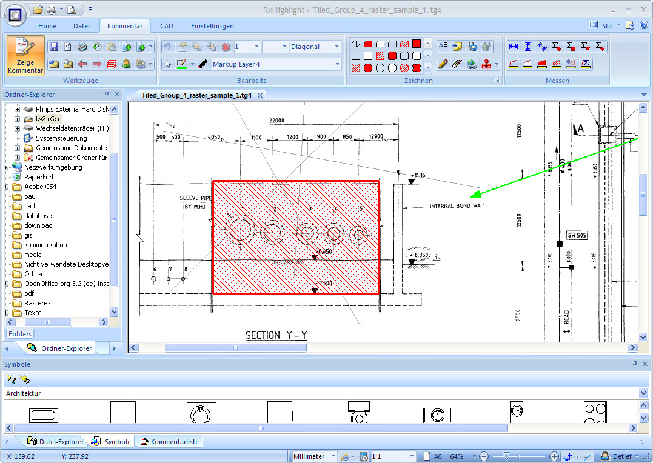The image size is (653, 463).
Task: Click the print icon in Werkzeuge
Action: [82, 47]
